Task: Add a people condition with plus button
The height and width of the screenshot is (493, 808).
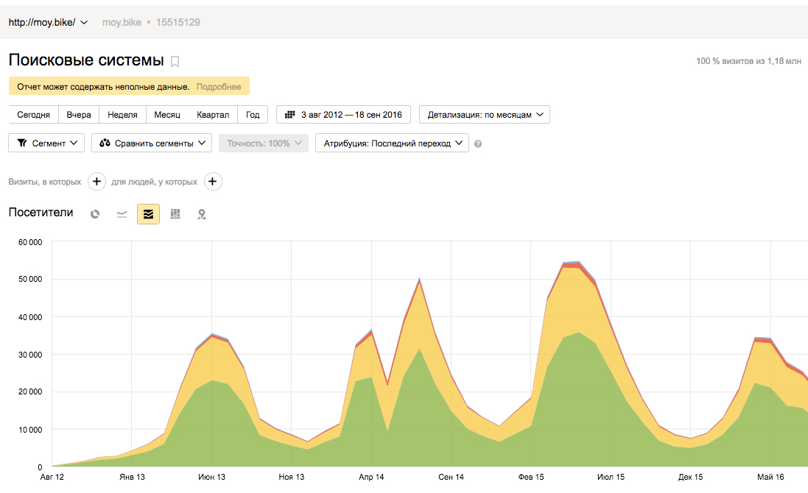Action: tap(212, 182)
